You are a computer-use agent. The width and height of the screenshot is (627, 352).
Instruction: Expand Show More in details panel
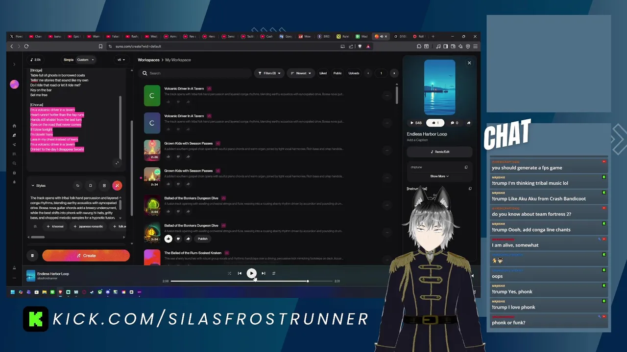click(439, 176)
